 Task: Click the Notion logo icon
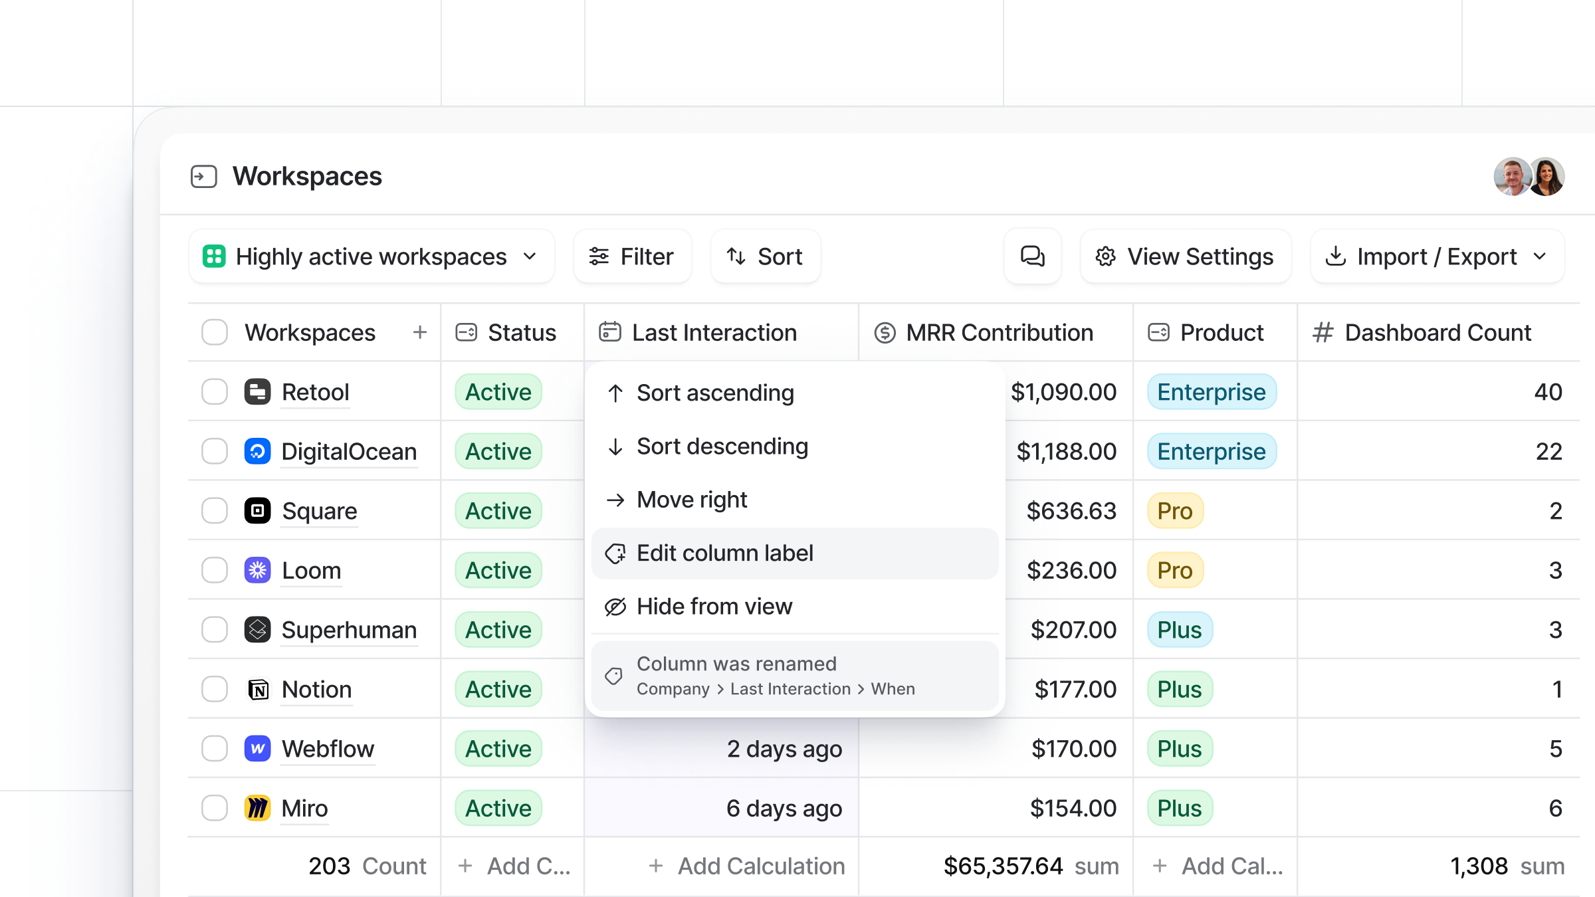pos(257,690)
